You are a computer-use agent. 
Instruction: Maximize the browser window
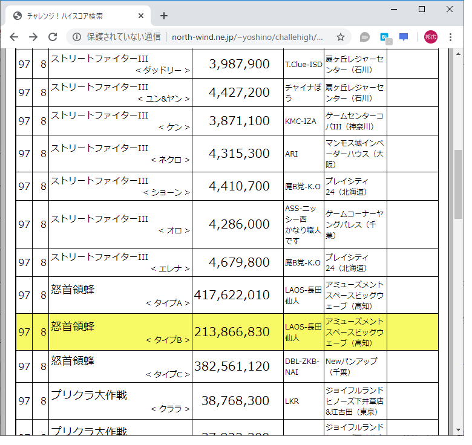(x=422, y=9)
